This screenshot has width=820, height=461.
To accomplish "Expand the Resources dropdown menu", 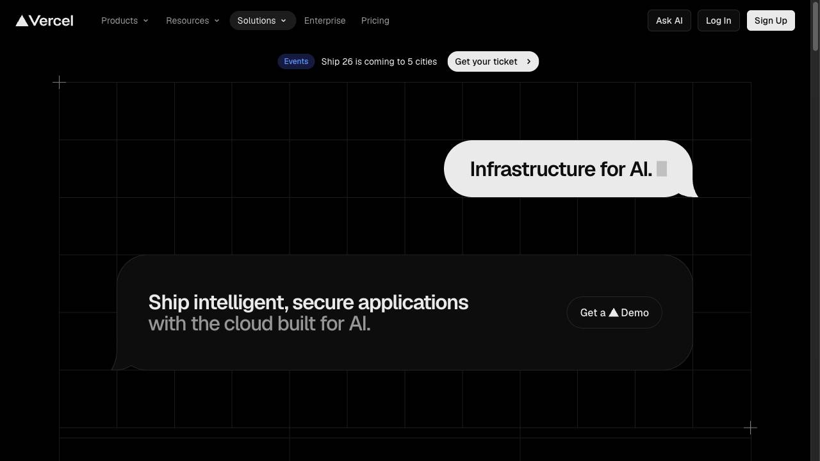I will coord(193,20).
